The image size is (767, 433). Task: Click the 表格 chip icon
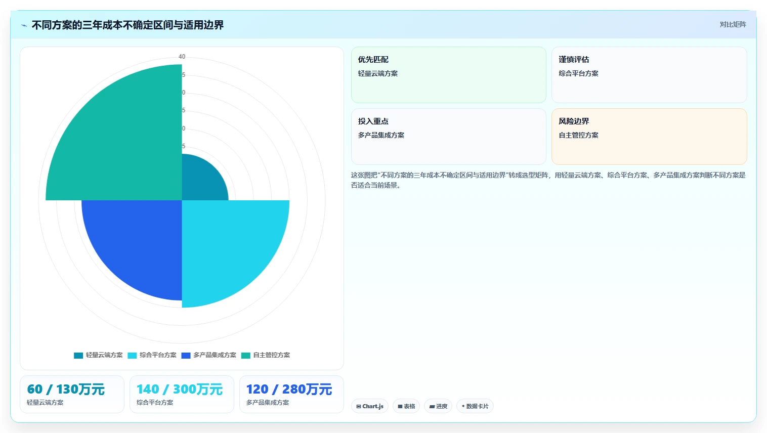[x=400, y=406]
